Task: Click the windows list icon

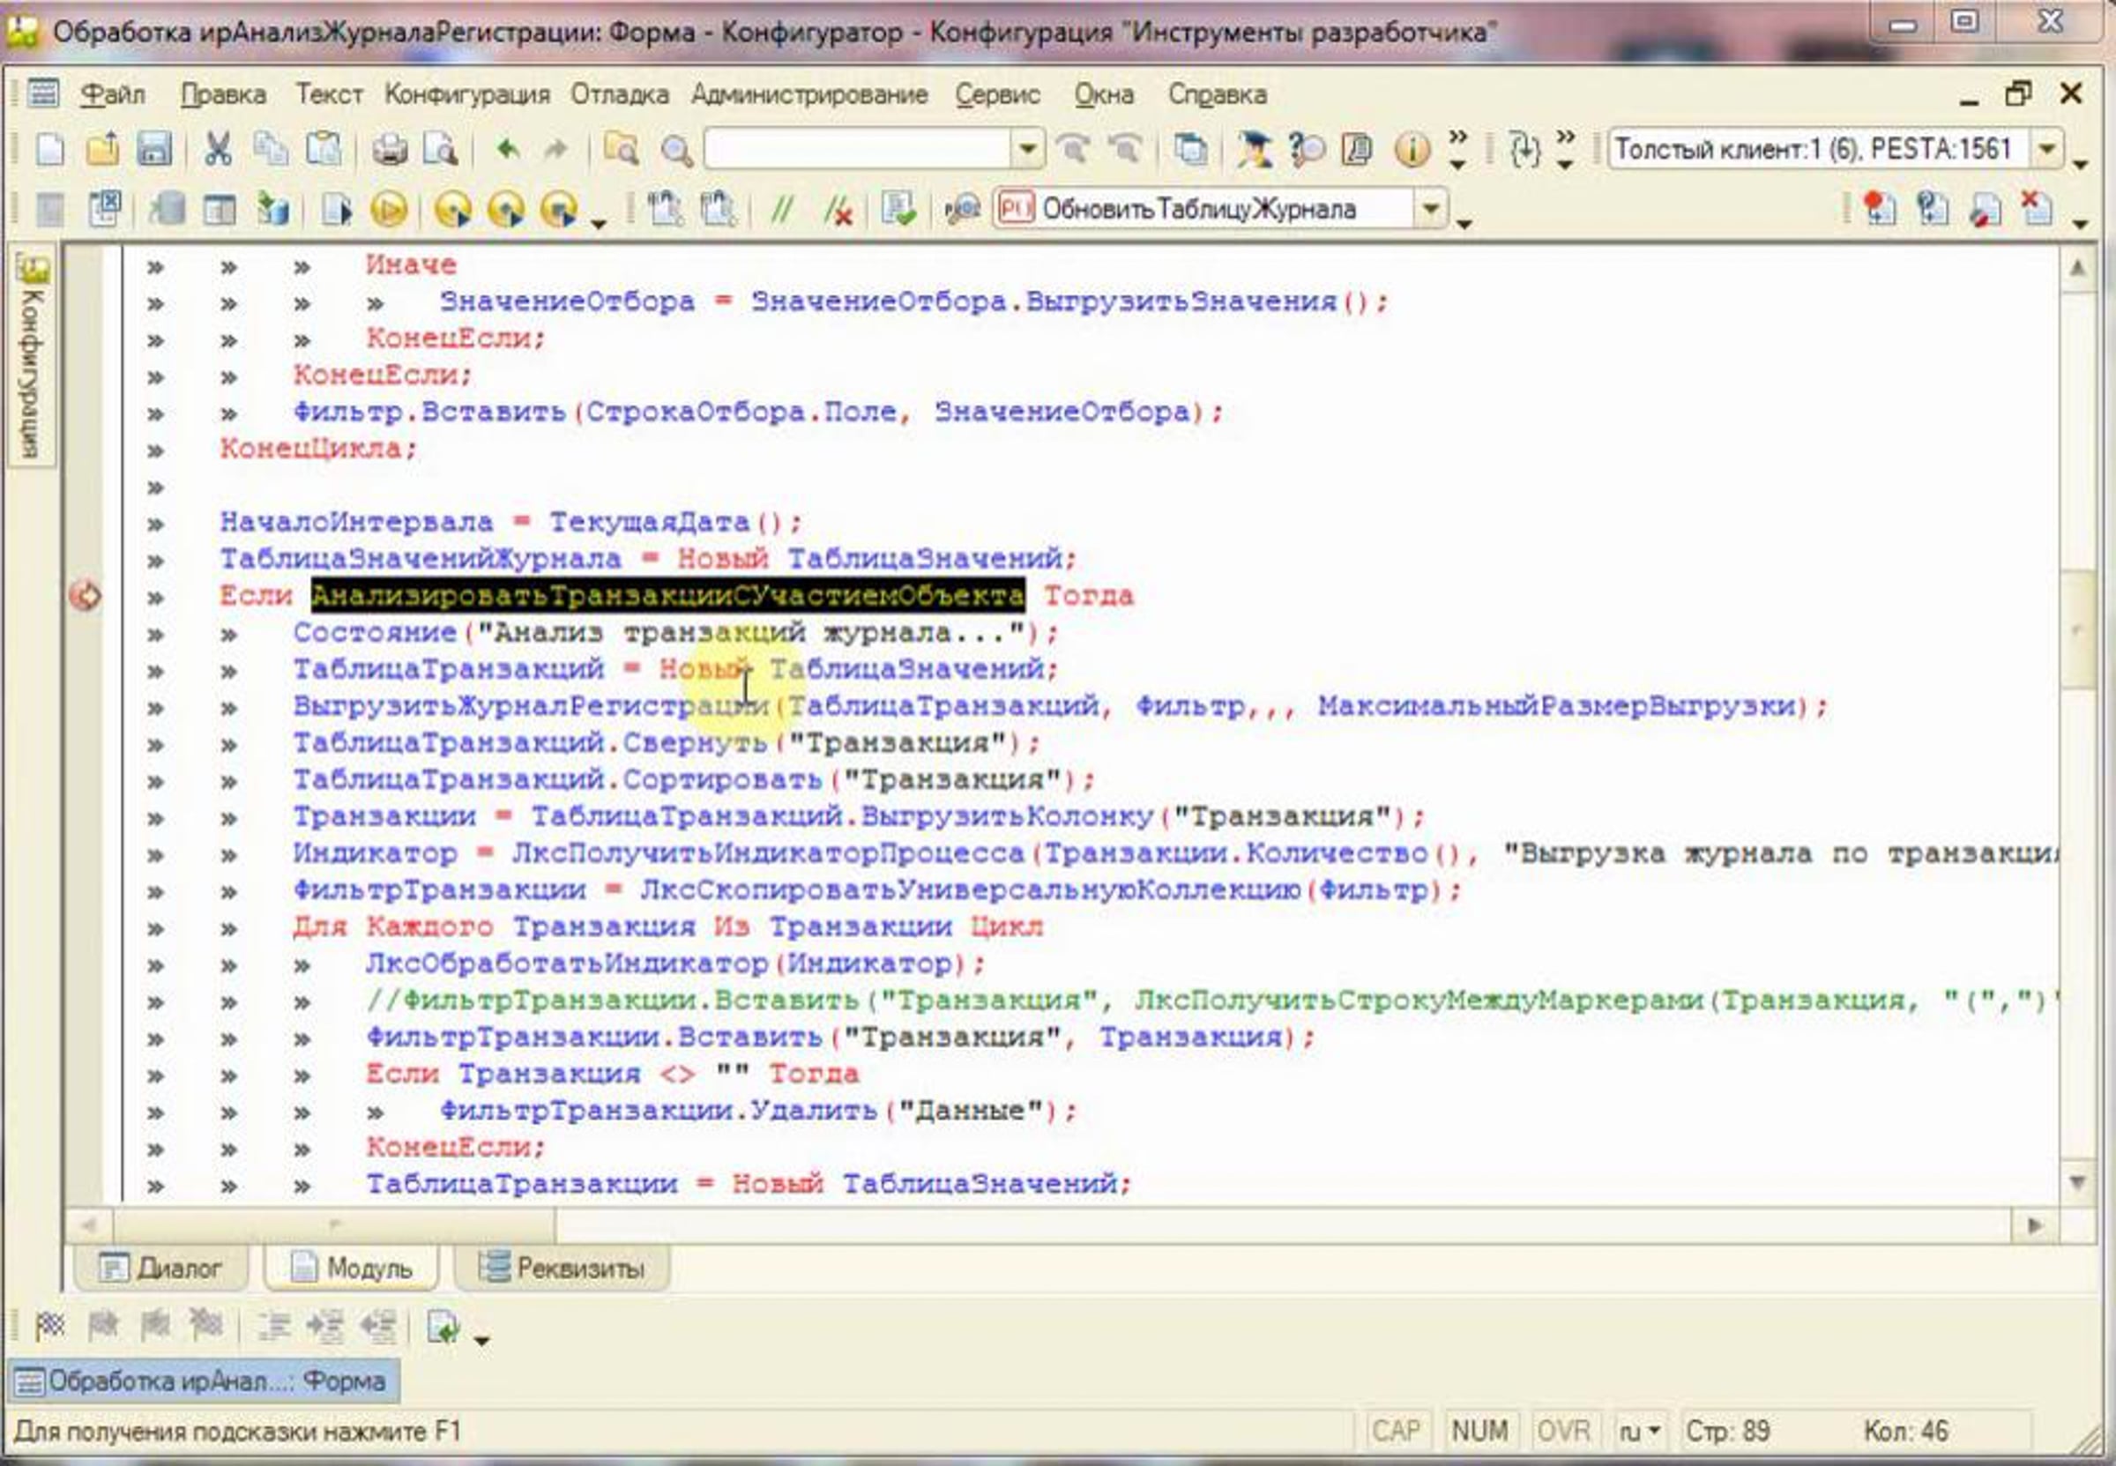Action: tap(1191, 149)
